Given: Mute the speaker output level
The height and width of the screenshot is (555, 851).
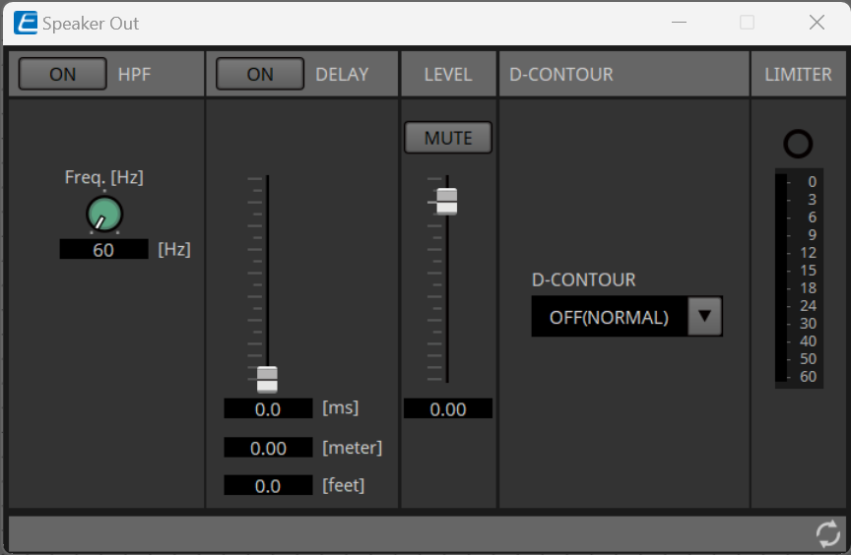Looking at the screenshot, I should [x=448, y=138].
